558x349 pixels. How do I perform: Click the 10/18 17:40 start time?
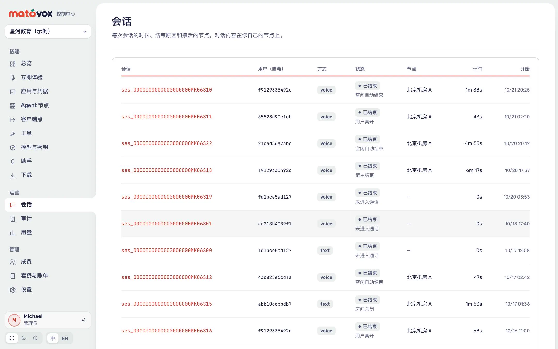click(517, 224)
